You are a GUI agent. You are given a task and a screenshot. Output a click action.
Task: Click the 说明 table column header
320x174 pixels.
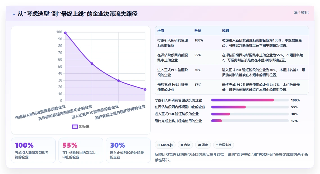tap(226, 31)
